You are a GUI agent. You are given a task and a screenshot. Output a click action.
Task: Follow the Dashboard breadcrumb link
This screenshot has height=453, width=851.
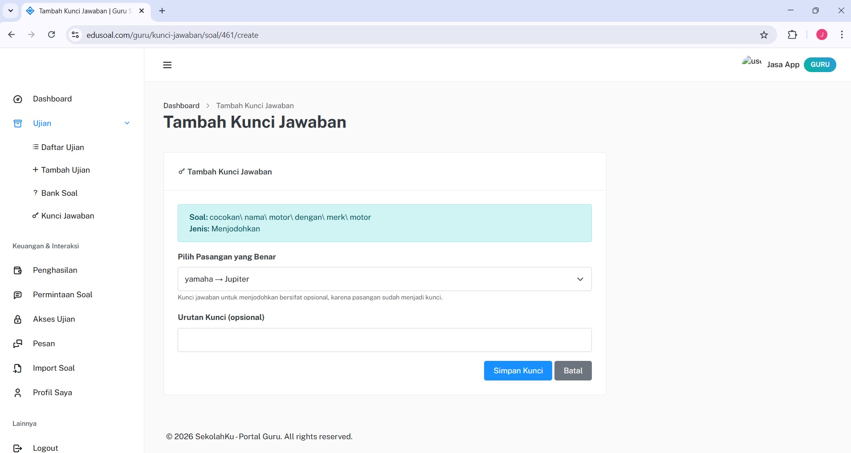pyautogui.click(x=181, y=105)
